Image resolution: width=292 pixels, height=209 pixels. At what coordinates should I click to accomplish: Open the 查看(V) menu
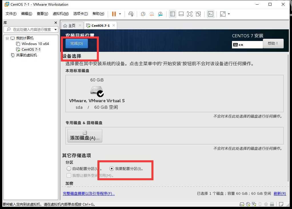tap(43, 14)
